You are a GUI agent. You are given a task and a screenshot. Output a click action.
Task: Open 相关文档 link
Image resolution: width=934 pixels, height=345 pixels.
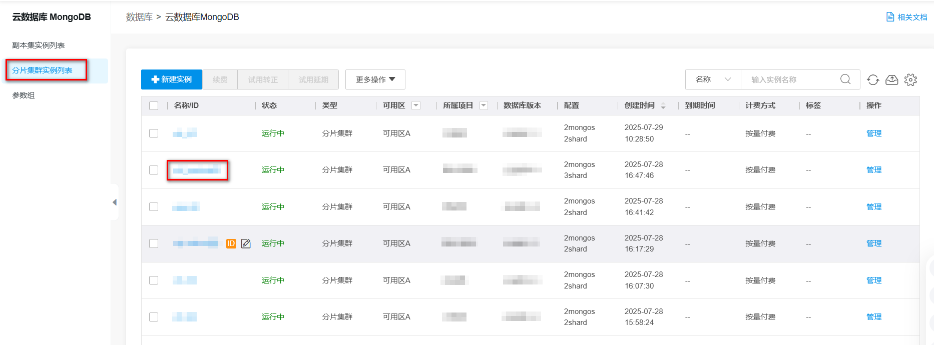coord(906,17)
